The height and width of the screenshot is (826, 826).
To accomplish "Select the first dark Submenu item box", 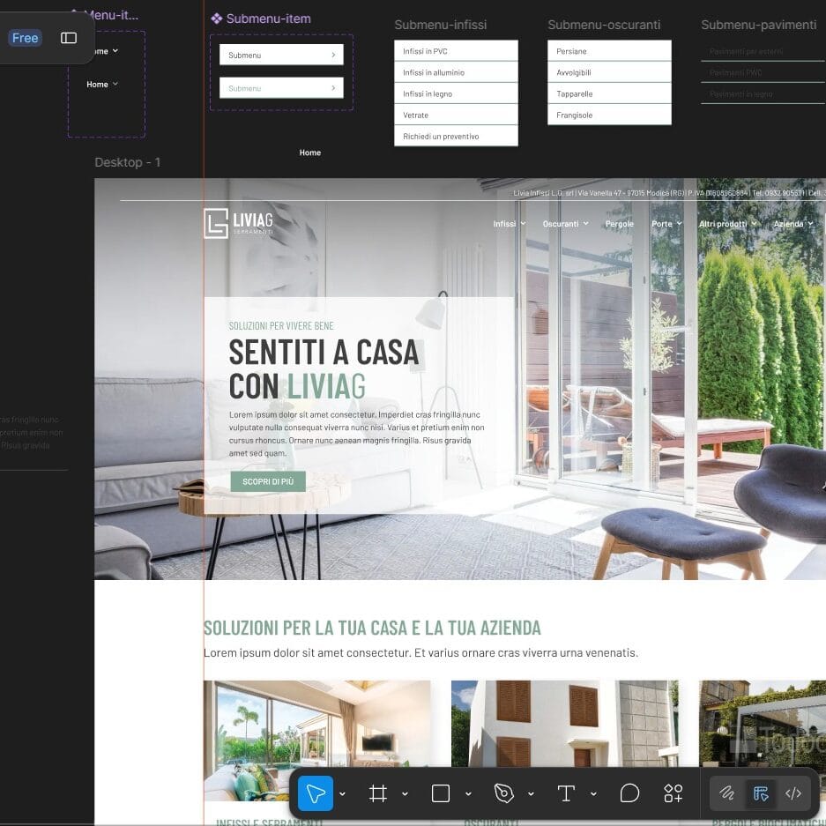I will click(x=281, y=55).
